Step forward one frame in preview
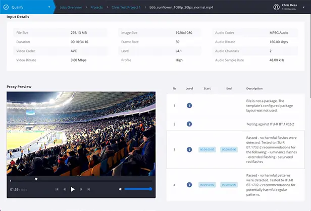Image resolution: width=311 pixels, height=211 pixels. point(81,189)
